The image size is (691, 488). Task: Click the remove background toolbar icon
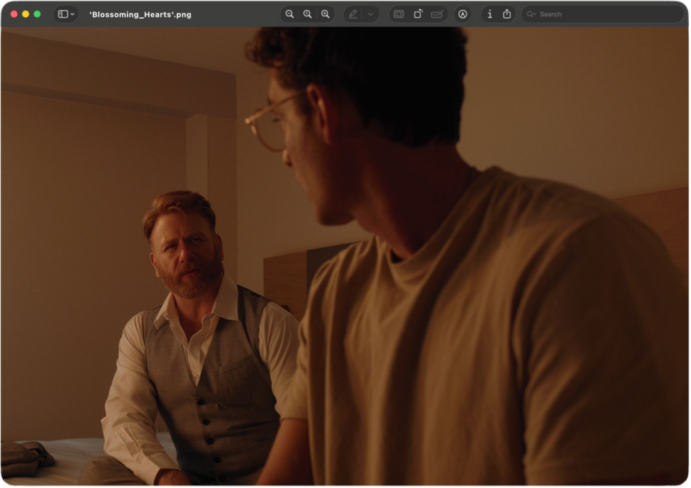point(399,14)
